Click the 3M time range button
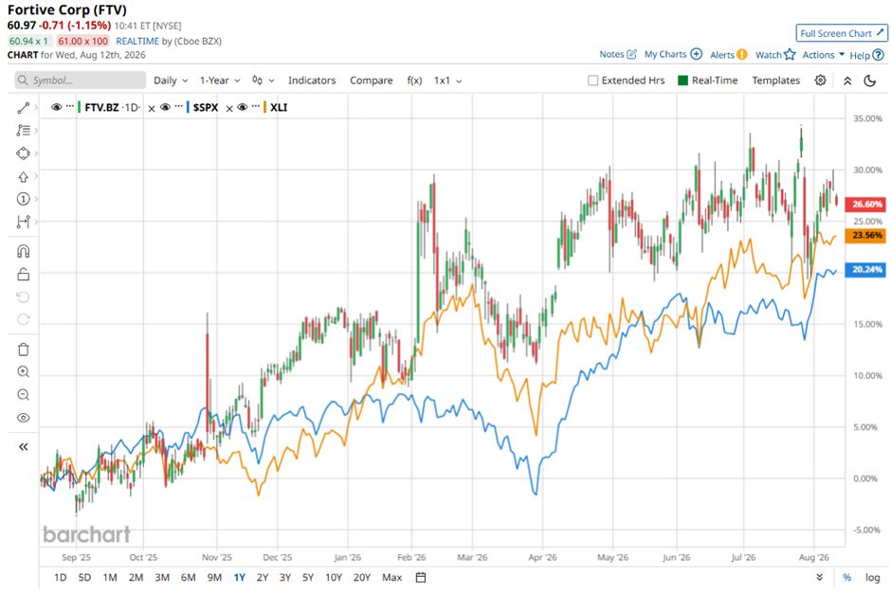891x592 pixels. click(x=162, y=577)
